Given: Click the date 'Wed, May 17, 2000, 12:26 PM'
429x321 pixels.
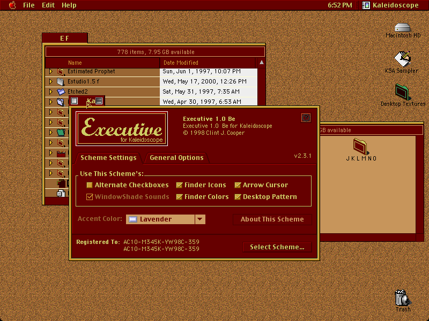Looking at the screenshot, I should (x=205, y=82).
